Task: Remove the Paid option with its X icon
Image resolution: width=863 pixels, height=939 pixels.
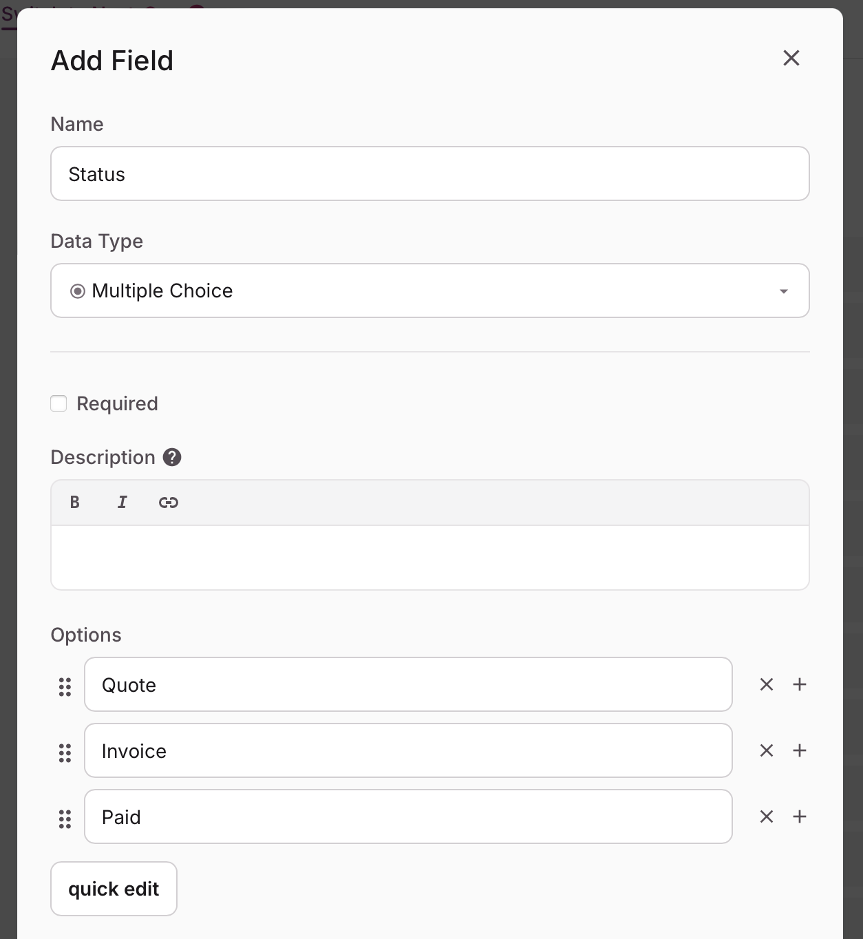Action: [x=766, y=816]
